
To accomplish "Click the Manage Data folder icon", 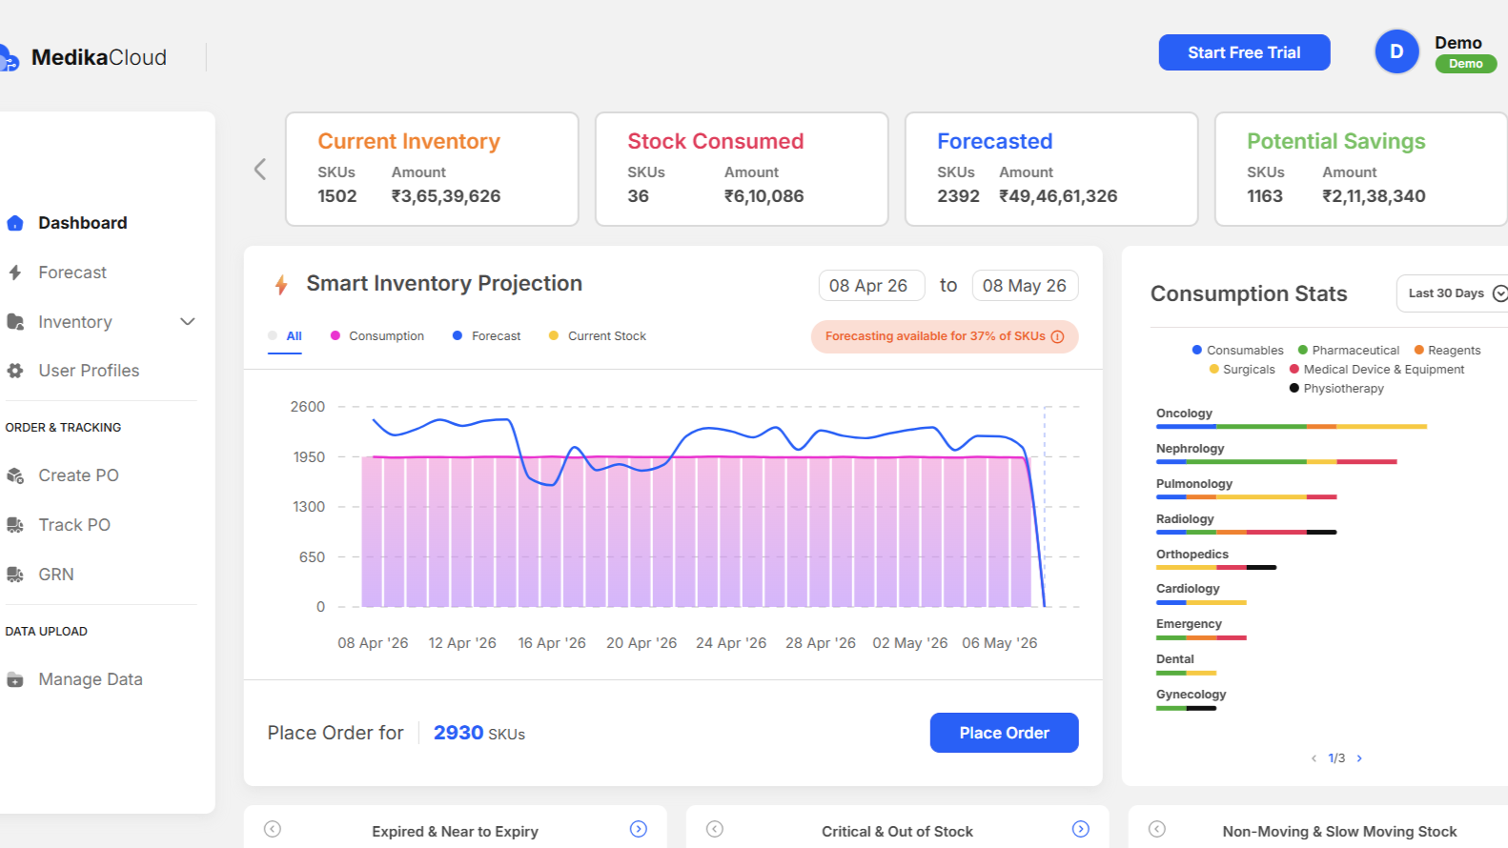I will (14, 679).
